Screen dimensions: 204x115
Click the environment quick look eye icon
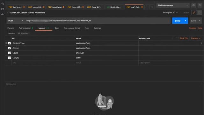pyautogui.click(x=193, y=5)
